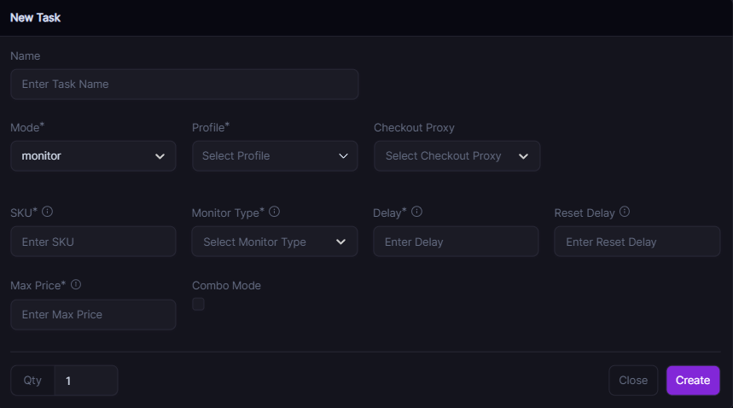Focus the Enter Task Name field
This screenshot has height=408, width=733.
pyautogui.click(x=184, y=85)
